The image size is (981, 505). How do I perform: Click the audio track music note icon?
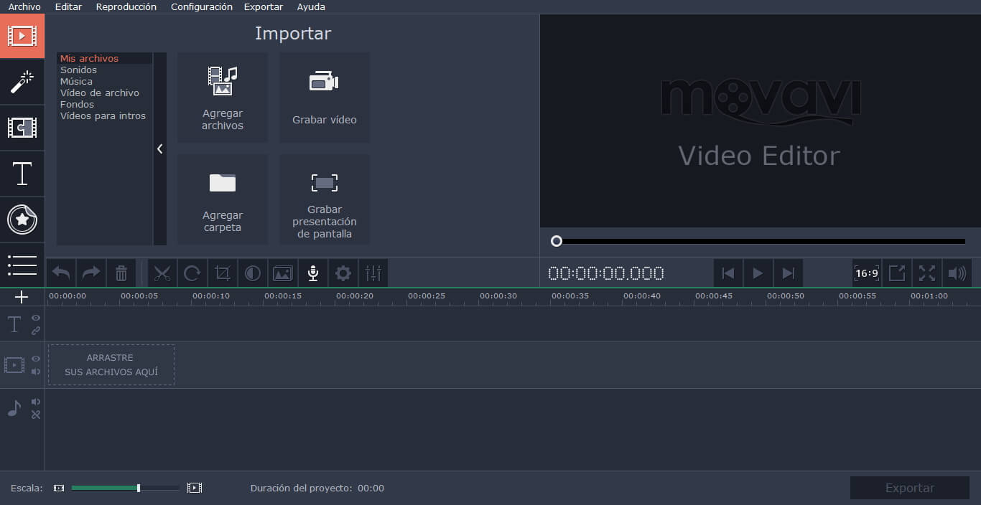tap(14, 408)
